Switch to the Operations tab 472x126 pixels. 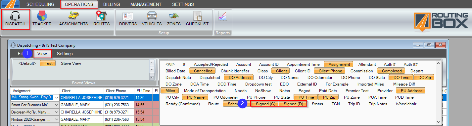79,4
